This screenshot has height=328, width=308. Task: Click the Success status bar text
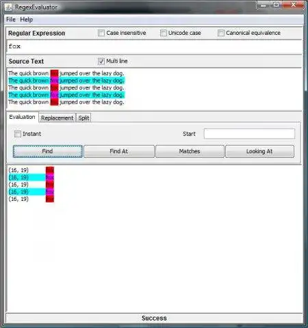pyautogui.click(x=154, y=318)
